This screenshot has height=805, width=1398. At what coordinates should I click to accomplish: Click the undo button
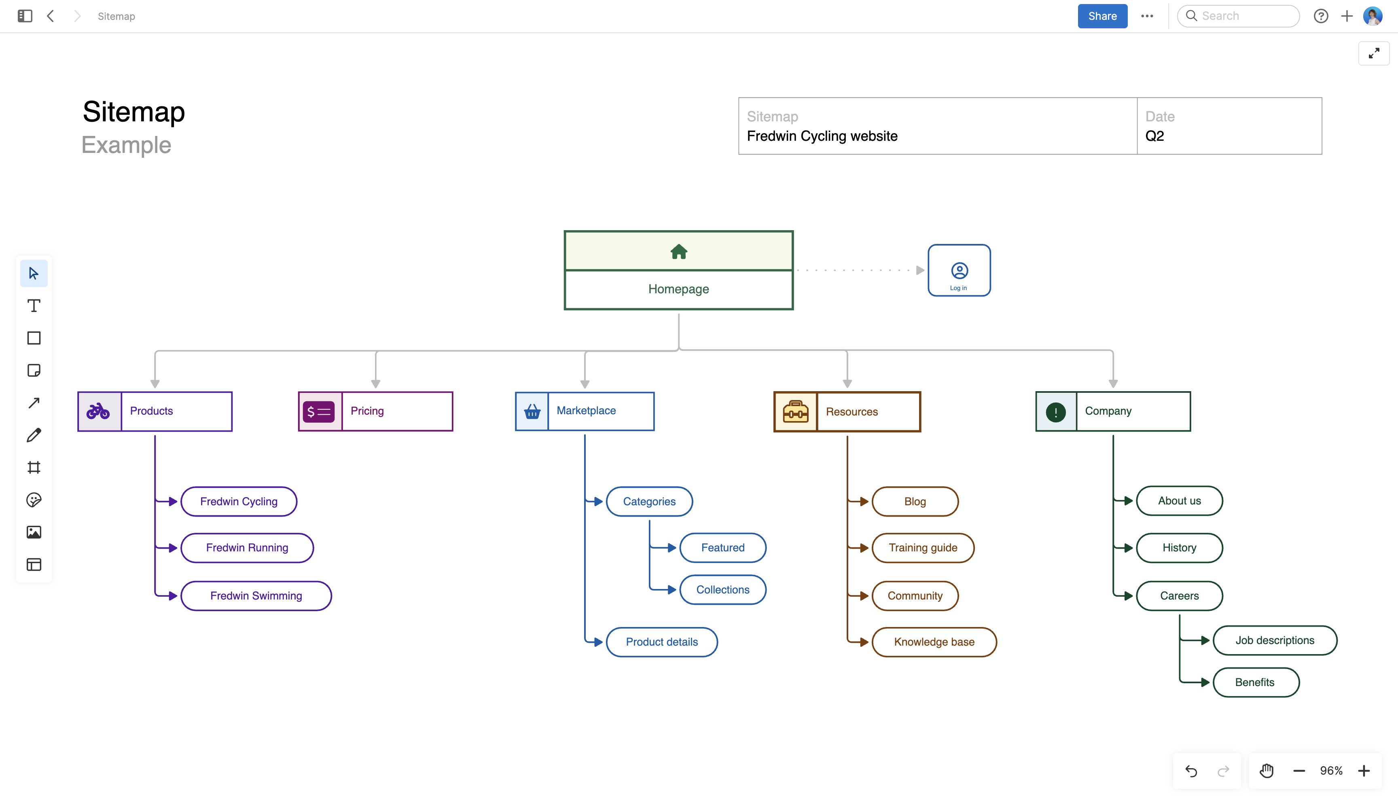point(1191,770)
